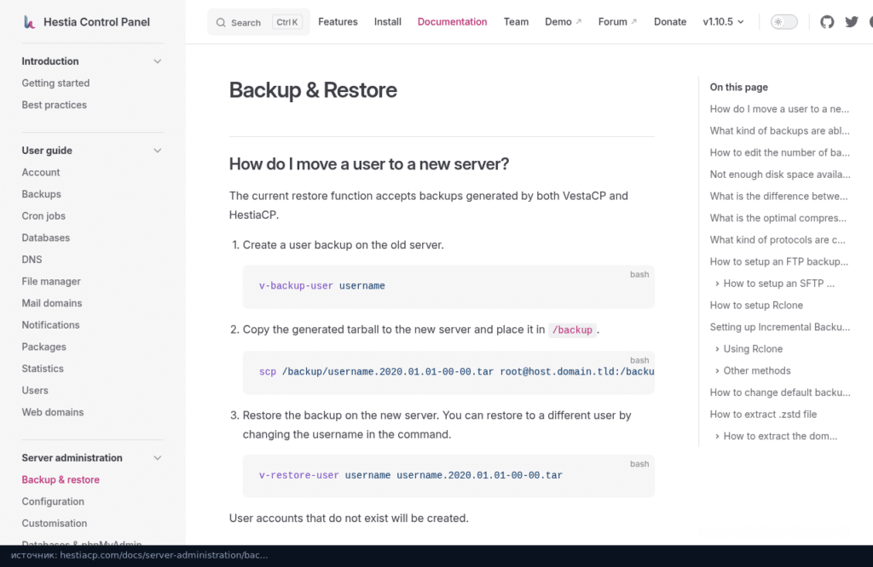The height and width of the screenshot is (567, 873).
Task: Click the Donate nav link
Action: click(670, 21)
